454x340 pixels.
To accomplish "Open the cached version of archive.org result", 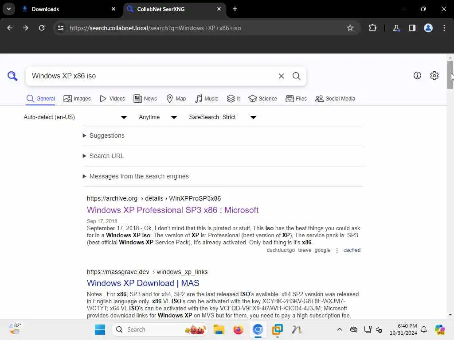I will click(352, 250).
